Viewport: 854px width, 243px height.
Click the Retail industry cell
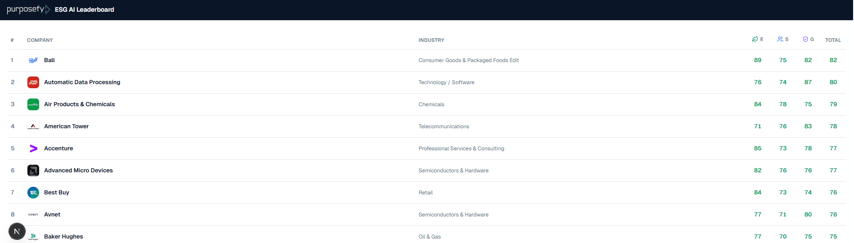click(425, 193)
